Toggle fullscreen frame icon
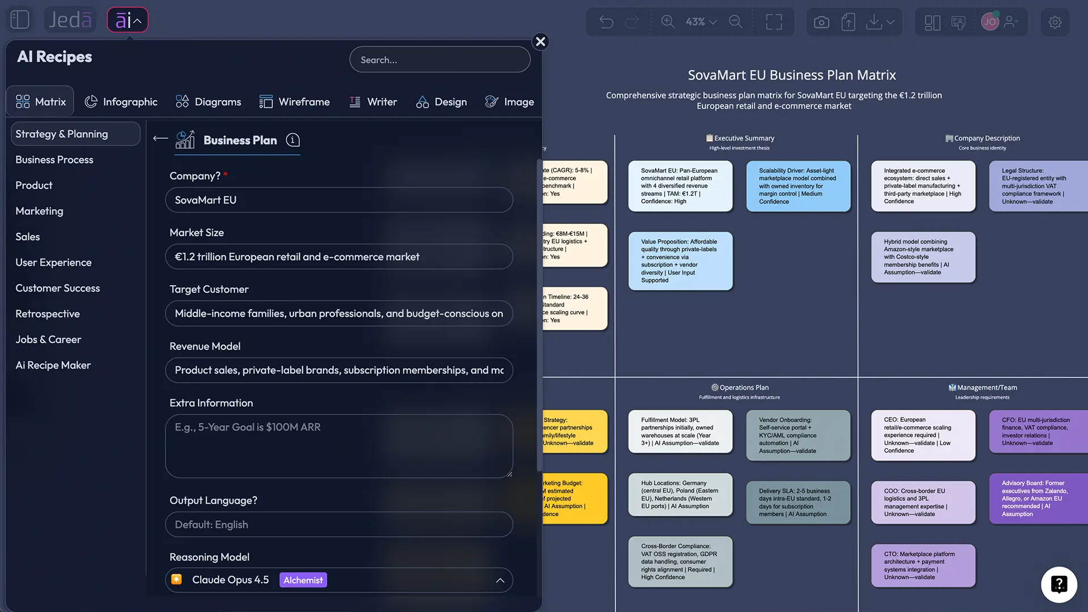This screenshot has height=612, width=1088. coord(774,22)
